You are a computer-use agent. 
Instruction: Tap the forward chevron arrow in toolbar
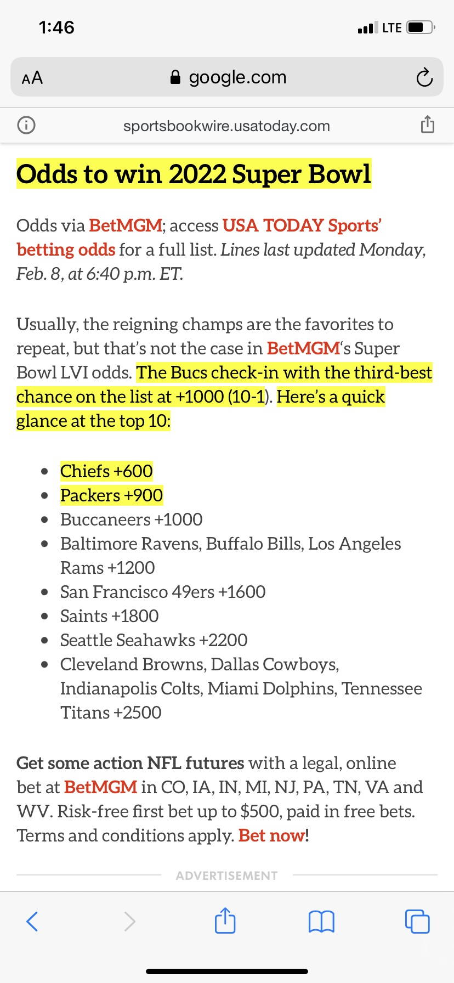pyautogui.click(x=129, y=921)
